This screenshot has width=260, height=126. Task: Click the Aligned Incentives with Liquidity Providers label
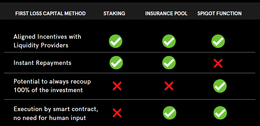click(x=47, y=41)
